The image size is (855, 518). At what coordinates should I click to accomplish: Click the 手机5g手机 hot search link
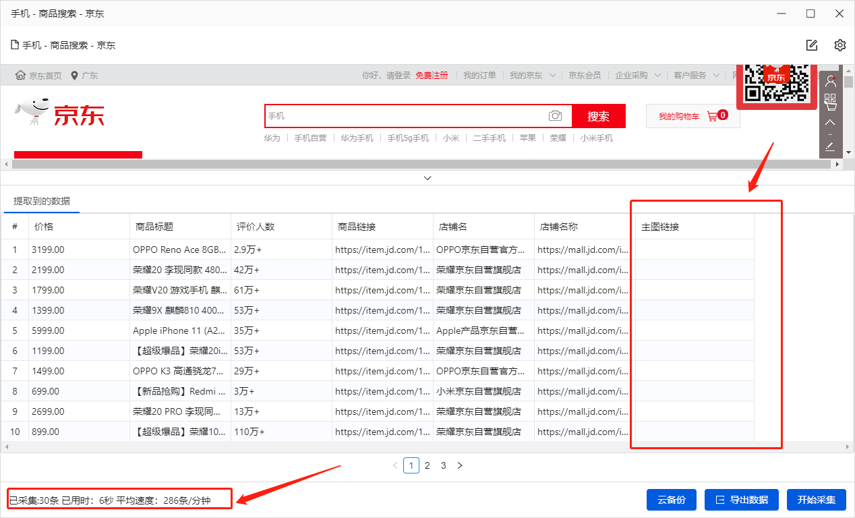pyautogui.click(x=408, y=138)
